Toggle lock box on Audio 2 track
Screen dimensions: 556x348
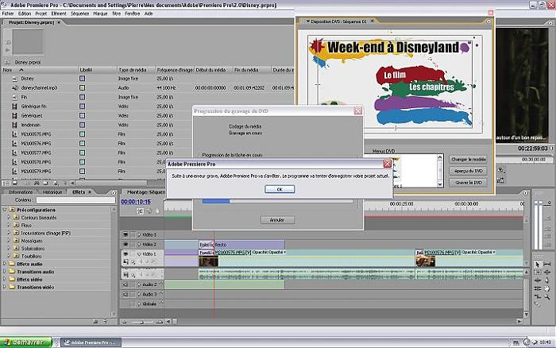[x=133, y=284]
